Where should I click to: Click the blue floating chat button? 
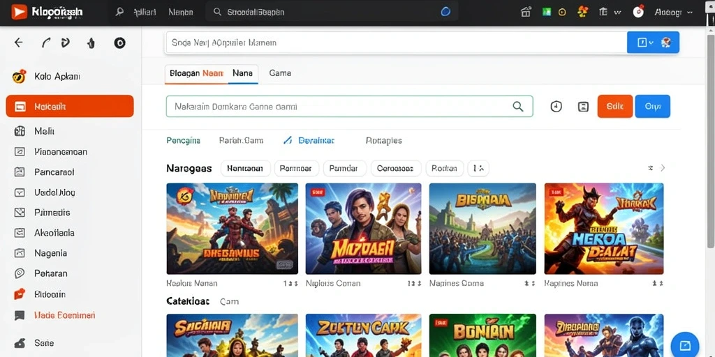click(684, 345)
